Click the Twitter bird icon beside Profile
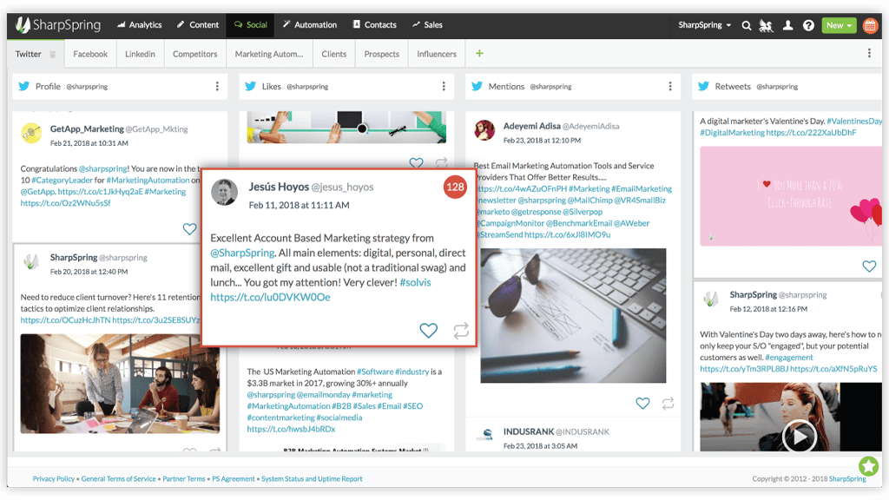This screenshot has width=889, height=500. [23, 86]
